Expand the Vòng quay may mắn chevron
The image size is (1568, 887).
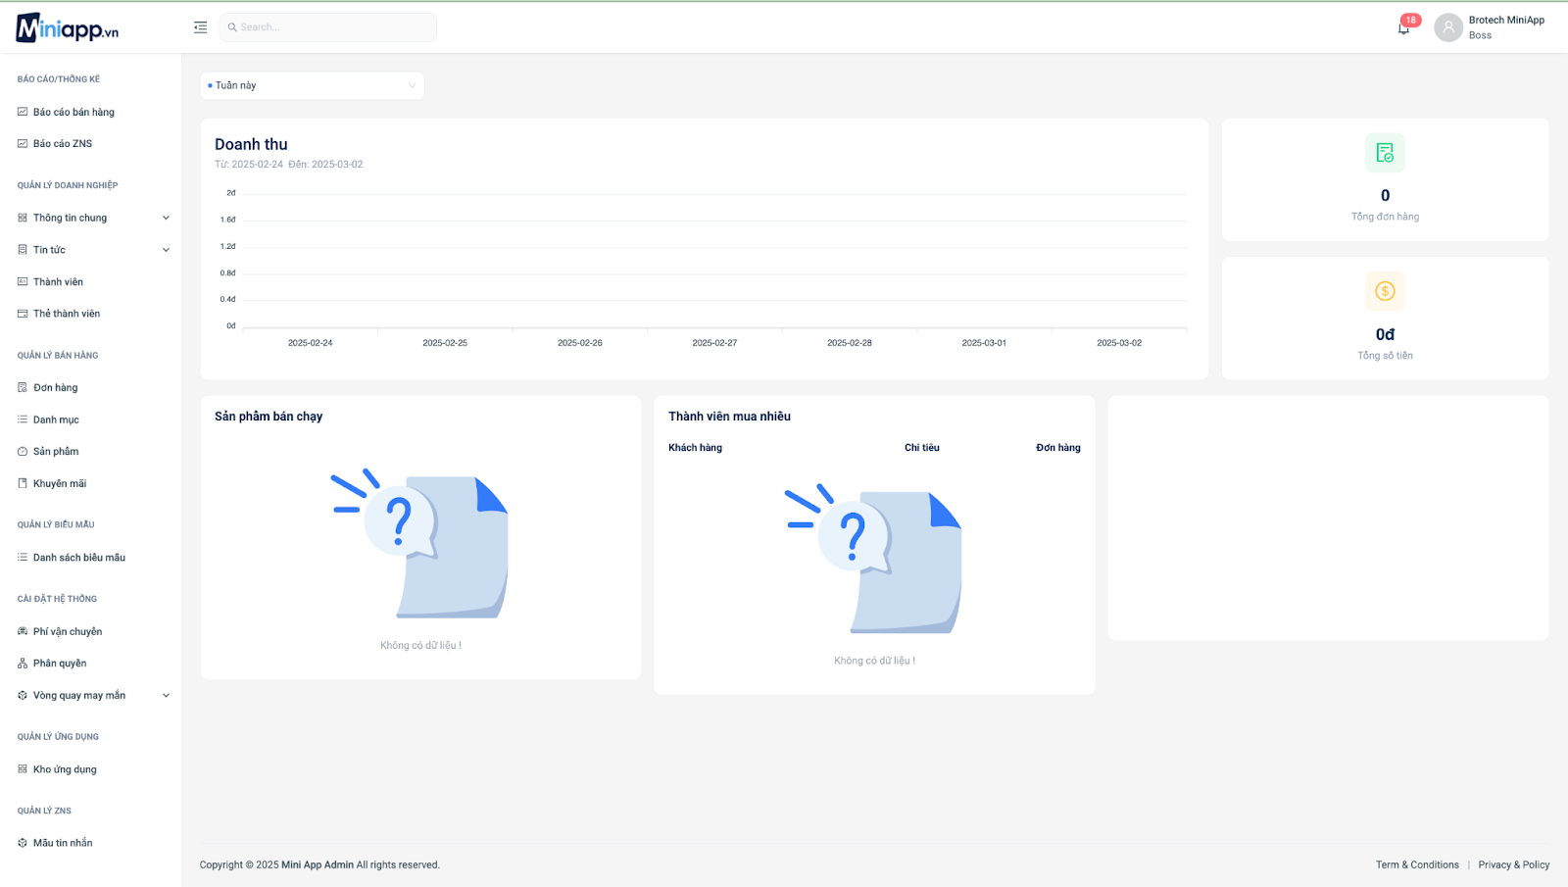click(166, 695)
